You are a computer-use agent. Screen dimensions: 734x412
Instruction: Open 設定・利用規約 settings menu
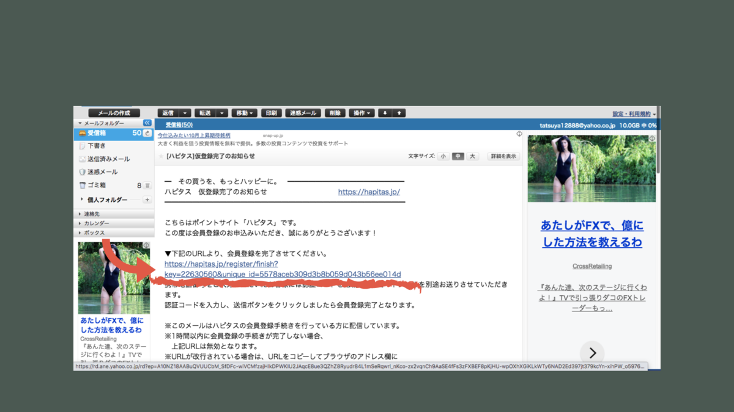pos(634,114)
